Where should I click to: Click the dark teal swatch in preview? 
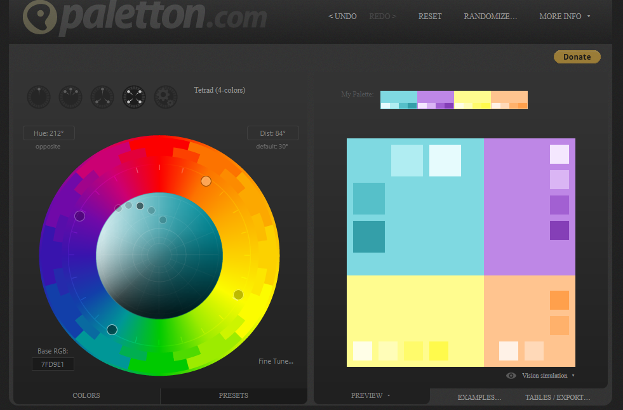pos(369,237)
